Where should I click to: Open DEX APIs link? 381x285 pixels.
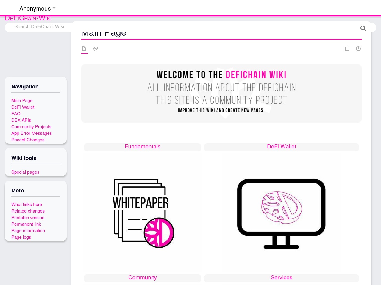[x=21, y=120]
